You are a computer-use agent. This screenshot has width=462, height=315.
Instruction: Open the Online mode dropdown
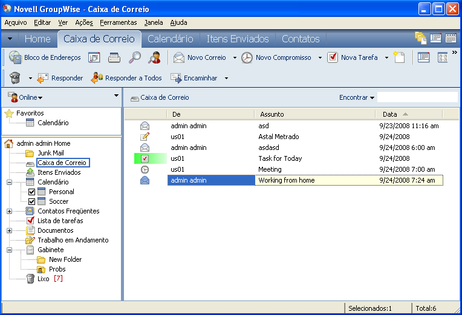pyautogui.click(x=26, y=97)
